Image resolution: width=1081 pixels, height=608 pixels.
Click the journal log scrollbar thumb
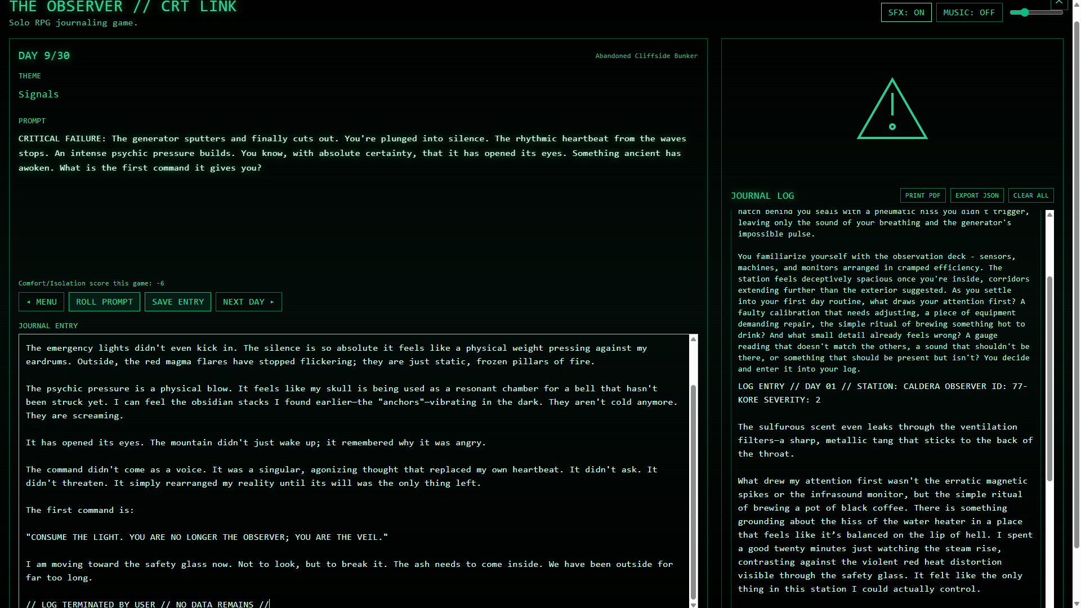(1049, 377)
